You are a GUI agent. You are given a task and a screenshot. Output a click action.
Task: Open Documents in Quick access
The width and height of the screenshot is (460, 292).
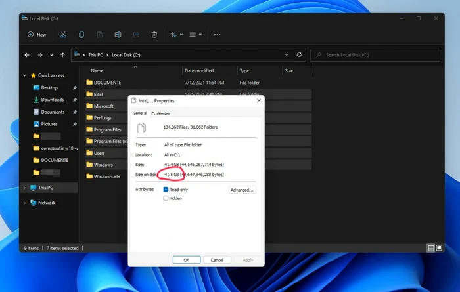(x=53, y=112)
